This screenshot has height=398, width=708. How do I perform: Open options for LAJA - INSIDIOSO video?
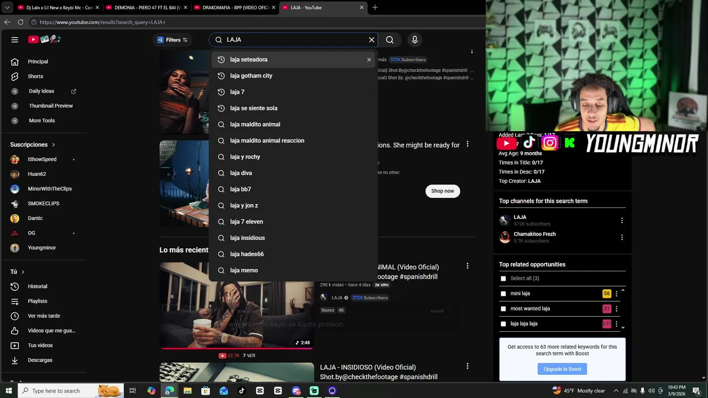click(467, 366)
